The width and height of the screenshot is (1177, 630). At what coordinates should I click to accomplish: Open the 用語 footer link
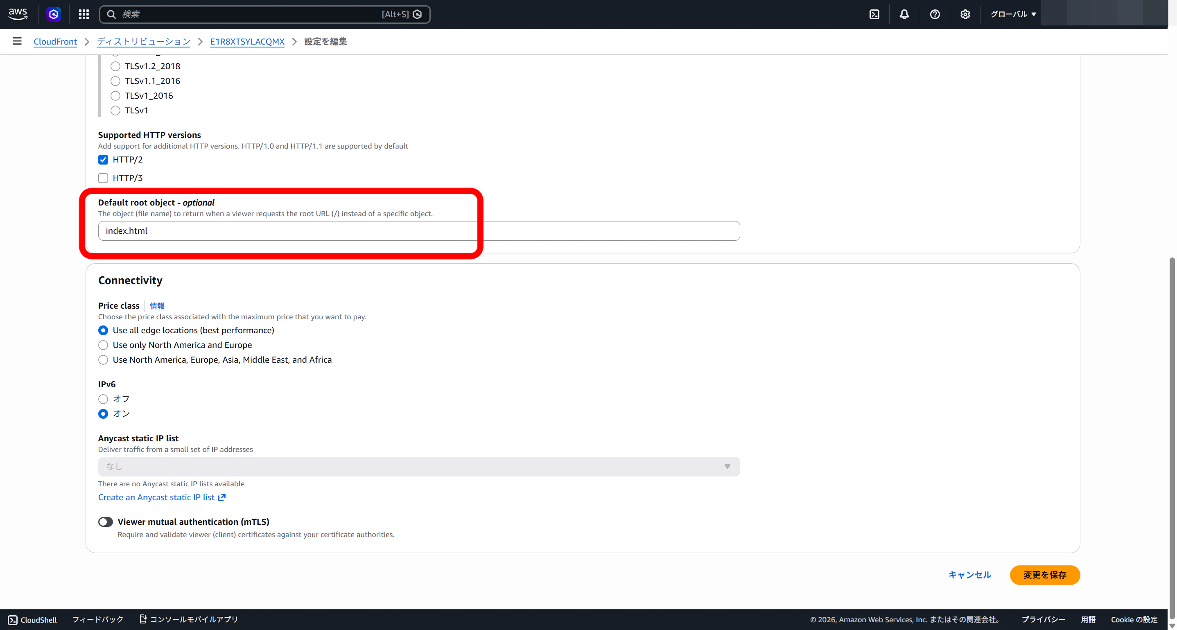pyautogui.click(x=1088, y=619)
